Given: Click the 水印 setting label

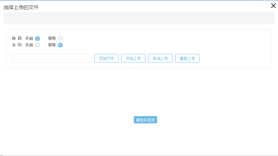Looking at the screenshot, I should click(17, 45).
